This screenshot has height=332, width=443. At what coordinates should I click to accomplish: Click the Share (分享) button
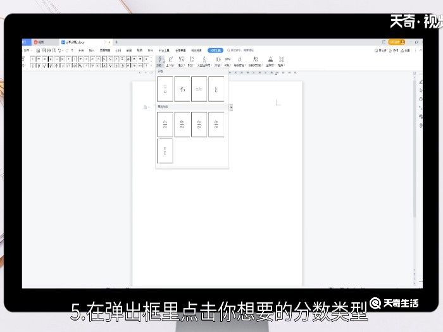tap(405, 50)
